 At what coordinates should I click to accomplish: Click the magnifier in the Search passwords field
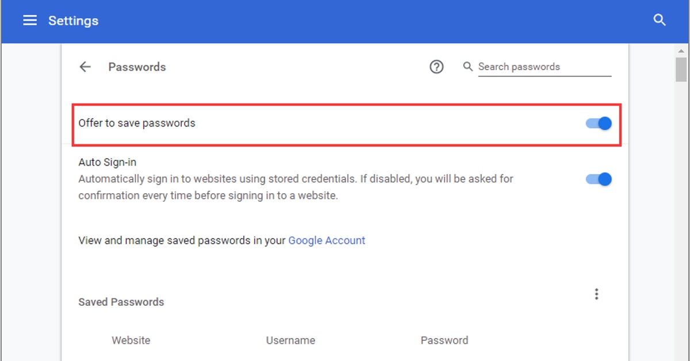[x=467, y=67]
